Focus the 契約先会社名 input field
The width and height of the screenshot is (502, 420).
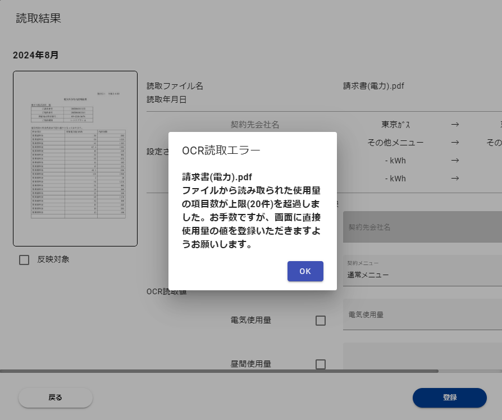point(422,227)
